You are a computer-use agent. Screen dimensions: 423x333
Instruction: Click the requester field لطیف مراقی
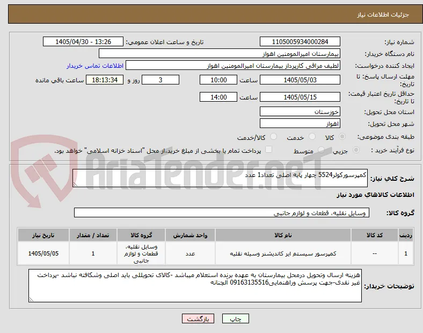pos(233,66)
